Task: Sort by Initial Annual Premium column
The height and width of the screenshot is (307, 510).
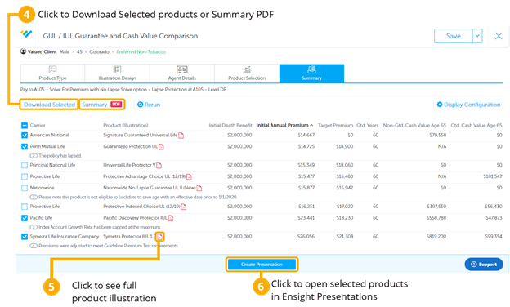Action: tap(282, 126)
